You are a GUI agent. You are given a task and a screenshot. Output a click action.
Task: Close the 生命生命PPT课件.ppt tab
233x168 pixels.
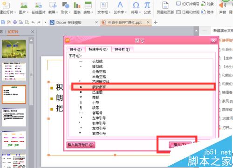point(148,22)
